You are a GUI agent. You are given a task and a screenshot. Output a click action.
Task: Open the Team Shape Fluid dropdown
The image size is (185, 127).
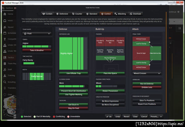[37, 34]
